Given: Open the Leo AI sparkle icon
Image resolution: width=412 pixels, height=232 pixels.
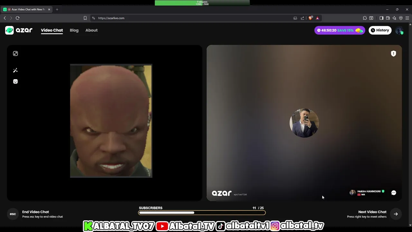Looking at the screenshot, I should pyautogui.click(x=394, y=18).
